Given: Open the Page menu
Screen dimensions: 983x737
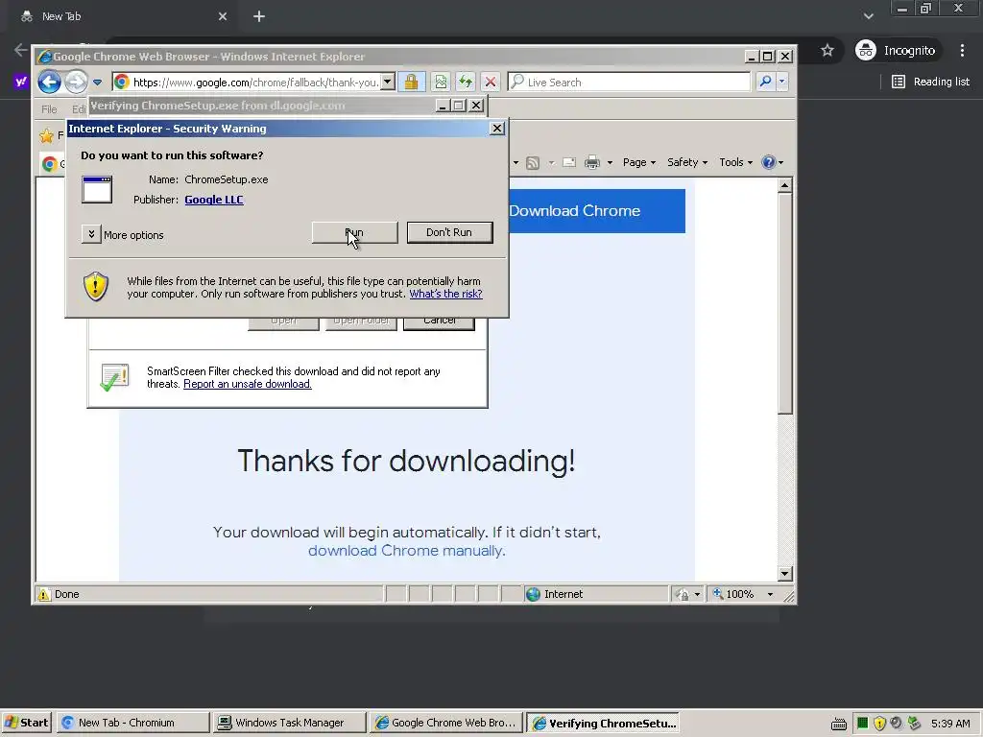Looking at the screenshot, I should click(x=638, y=162).
